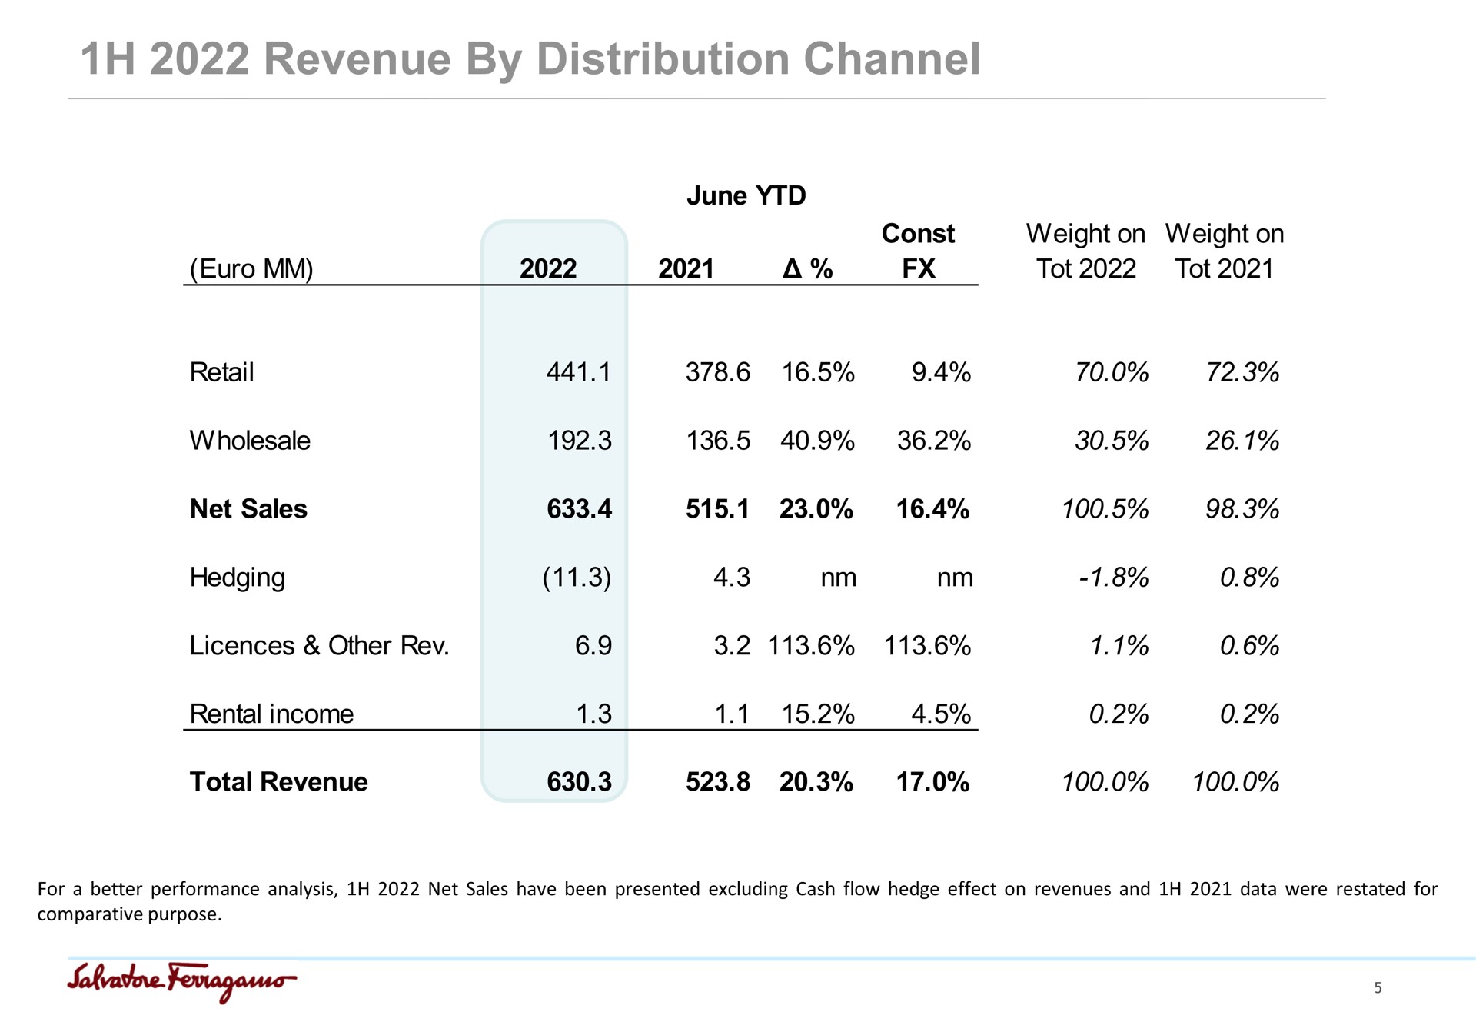Click Rental income 2021 value 1.1
The height and width of the screenshot is (1022, 1476).
(x=732, y=714)
